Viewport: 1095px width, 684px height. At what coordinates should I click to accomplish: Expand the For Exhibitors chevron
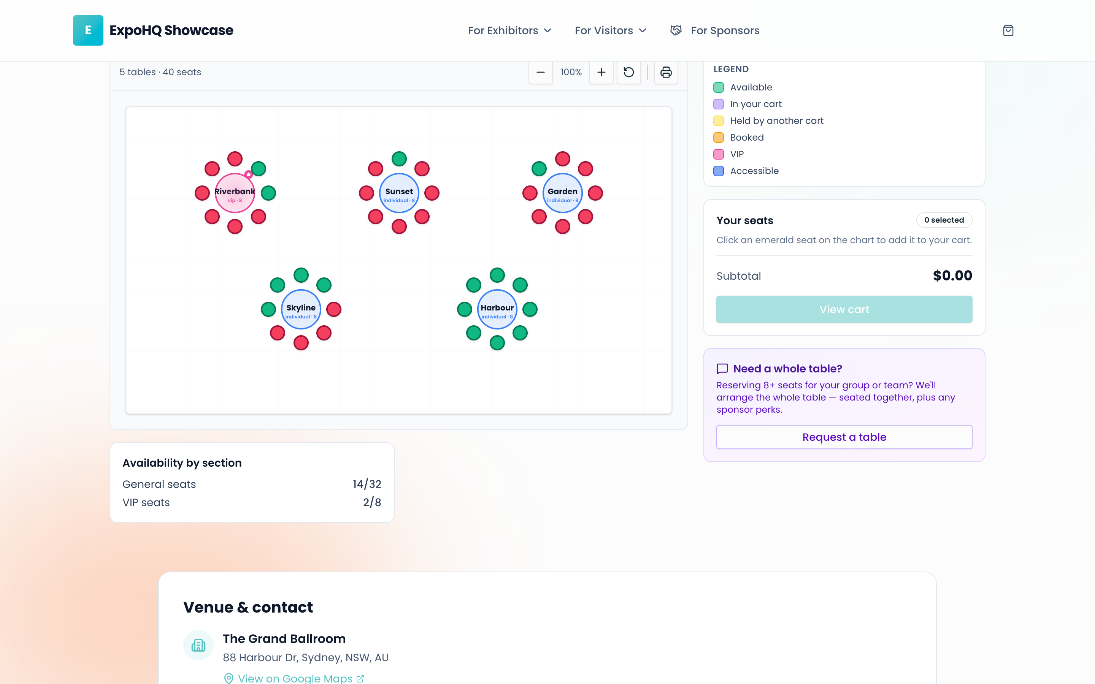(x=547, y=30)
